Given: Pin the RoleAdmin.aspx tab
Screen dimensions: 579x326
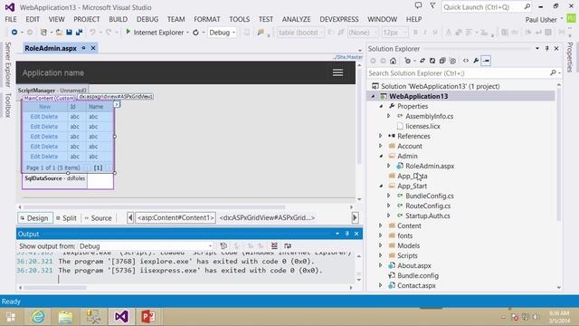Looking at the screenshot, I should [83, 48].
